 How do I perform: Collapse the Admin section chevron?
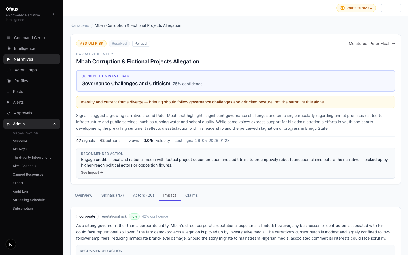point(54,124)
